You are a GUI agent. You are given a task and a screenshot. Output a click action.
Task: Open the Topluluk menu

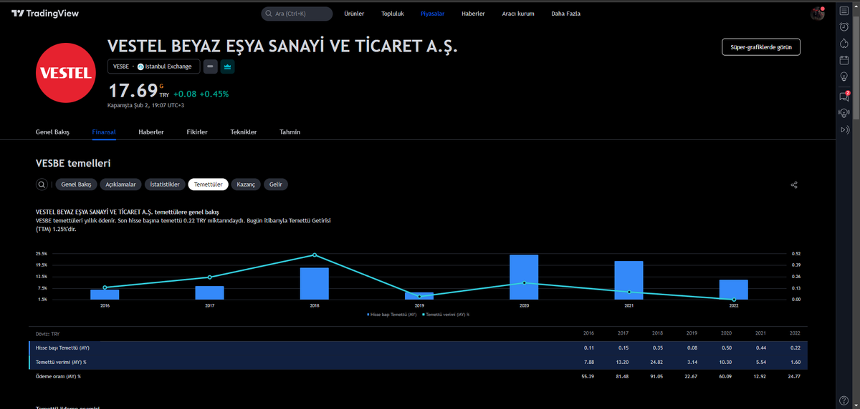pyautogui.click(x=393, y=14)
